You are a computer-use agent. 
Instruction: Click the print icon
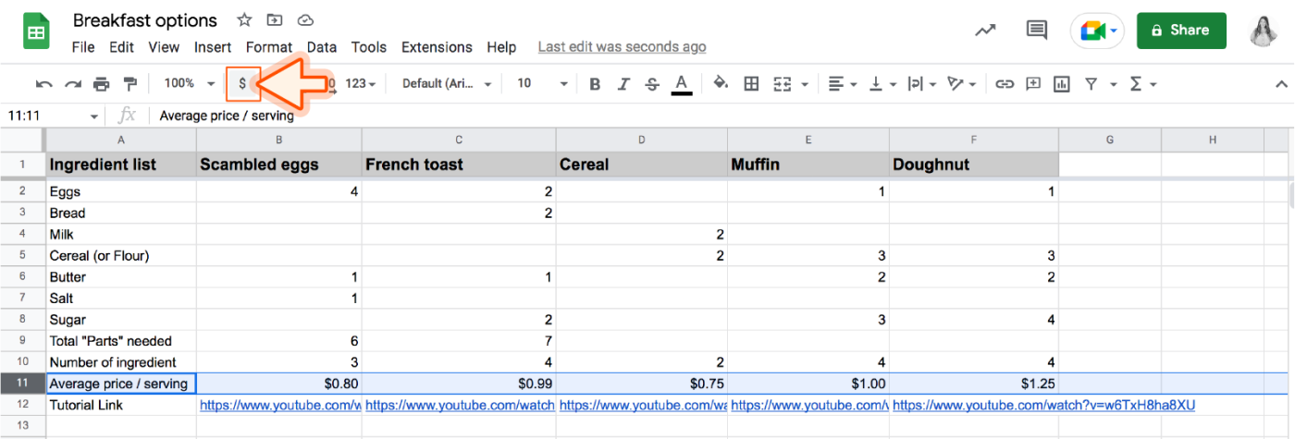(x=102, y=84)
